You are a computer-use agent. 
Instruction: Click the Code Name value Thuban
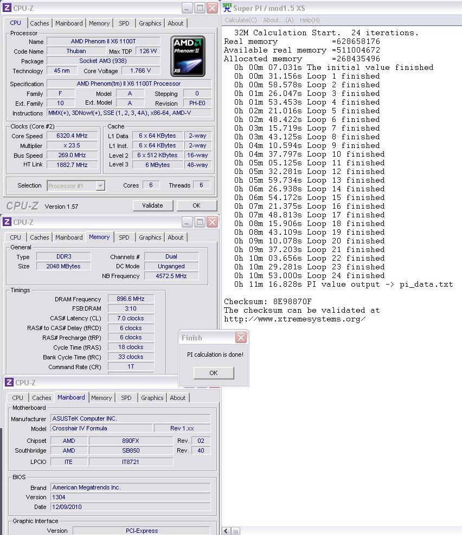(76, 51)
